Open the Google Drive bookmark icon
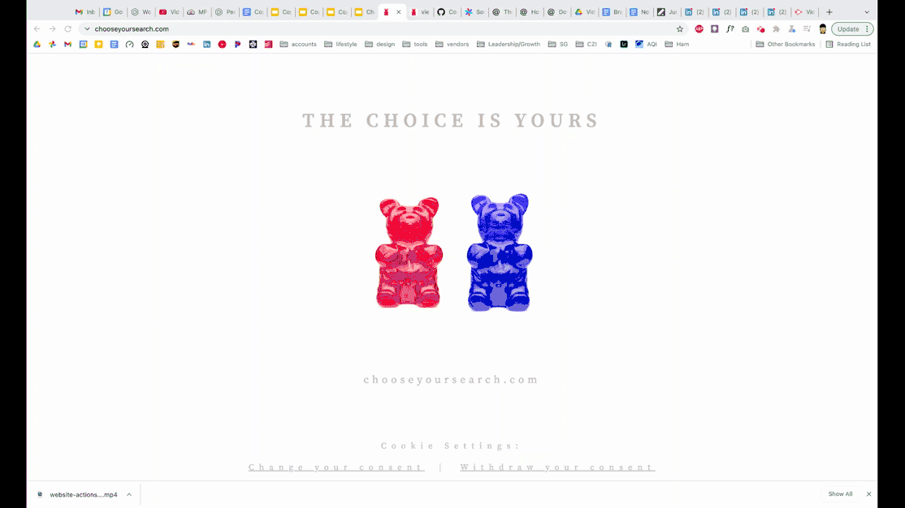 [37, 44]
